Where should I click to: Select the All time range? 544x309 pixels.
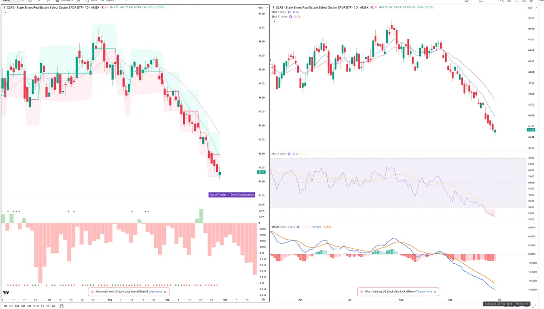click(53, 306)
